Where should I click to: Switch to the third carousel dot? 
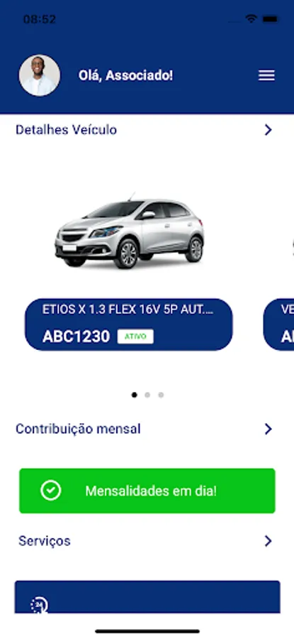[x=161, y=395]
